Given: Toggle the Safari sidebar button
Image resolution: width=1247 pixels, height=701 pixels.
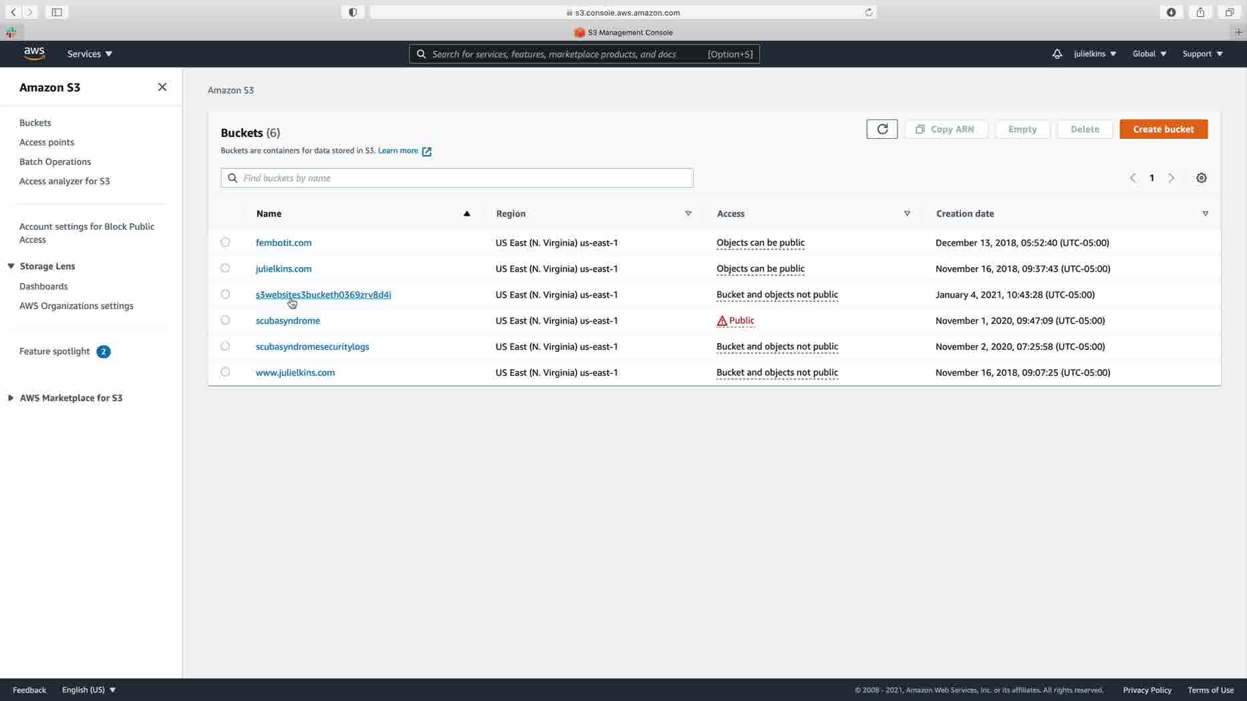Looking at the screenshot, I should pyautogui.click(x=57, y=12).
